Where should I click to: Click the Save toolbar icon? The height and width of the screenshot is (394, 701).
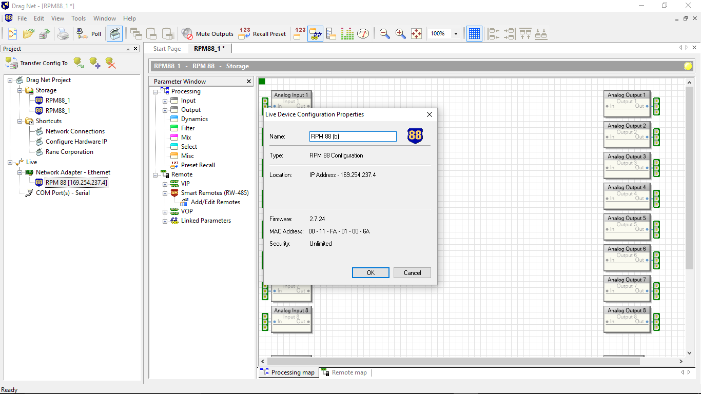[45, 34]
